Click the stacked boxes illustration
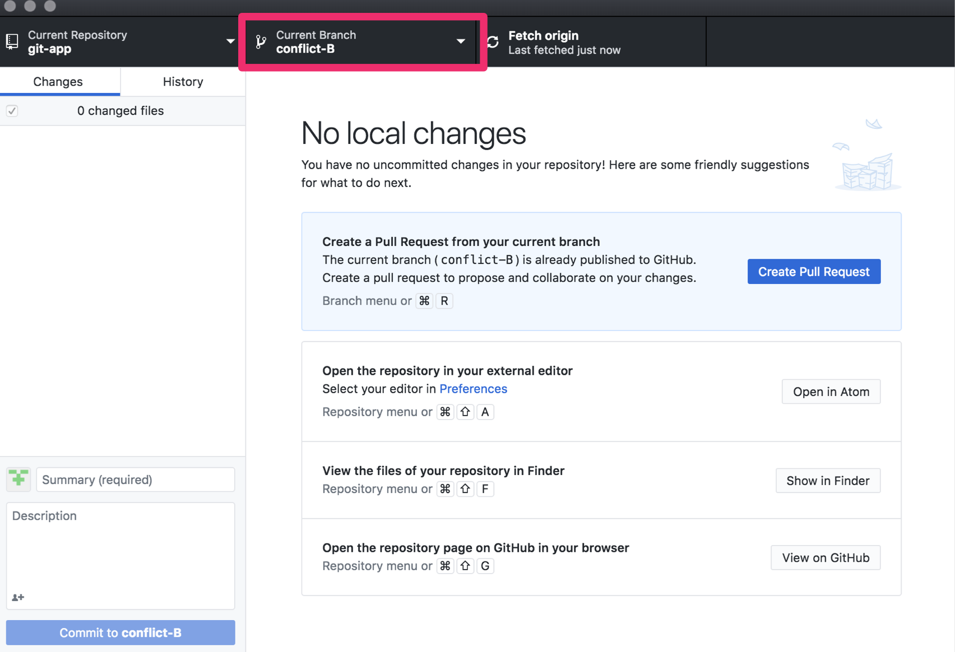The image size is (955, 652). [x=867, y=172]
